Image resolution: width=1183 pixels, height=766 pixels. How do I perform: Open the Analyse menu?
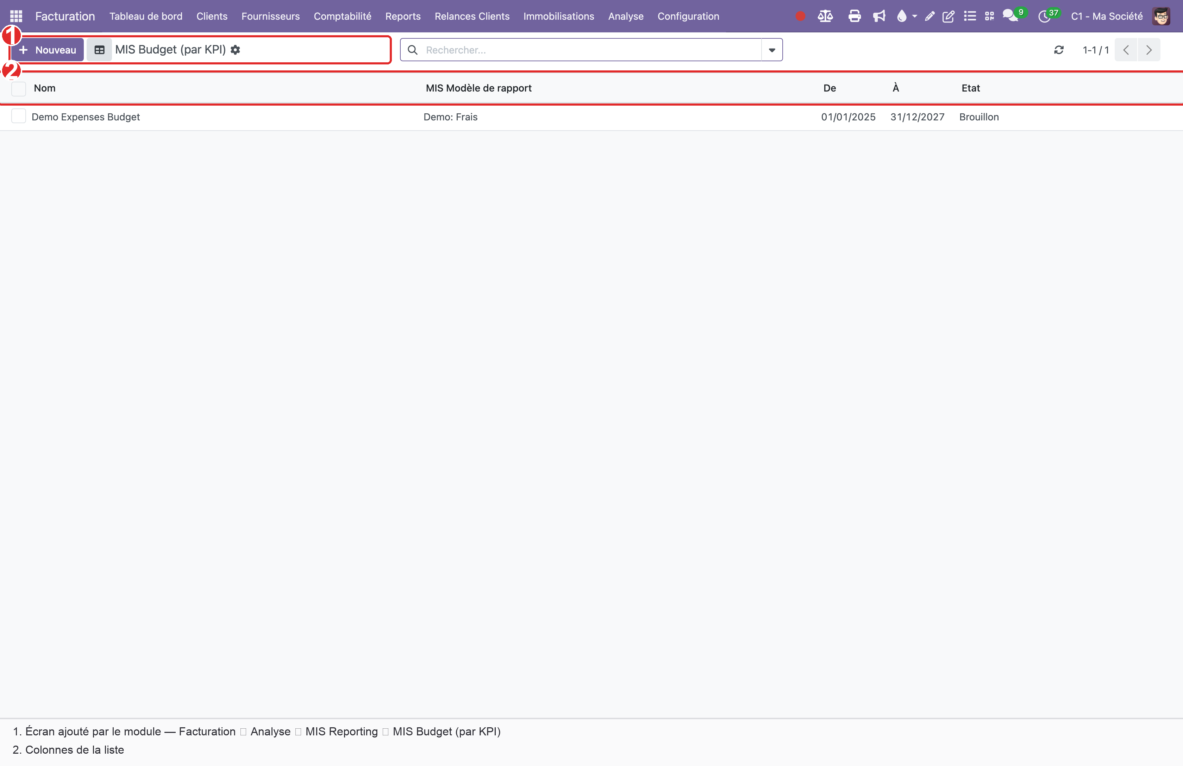(626, 17)
